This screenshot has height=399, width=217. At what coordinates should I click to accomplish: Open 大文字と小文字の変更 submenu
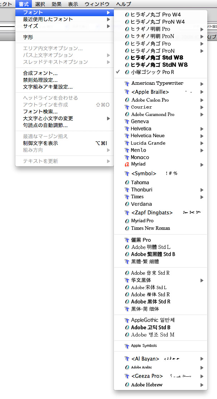tap(64, 118)
